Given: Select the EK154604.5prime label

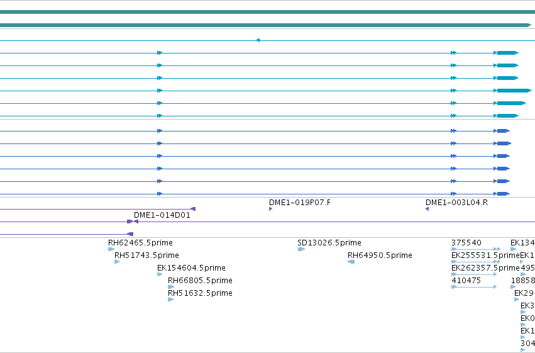Looking at the screenshot, I should click(191, 268).
